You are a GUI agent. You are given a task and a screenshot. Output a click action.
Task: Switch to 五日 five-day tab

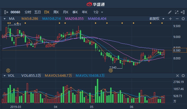pyautogui.click(x=37, y=12)
